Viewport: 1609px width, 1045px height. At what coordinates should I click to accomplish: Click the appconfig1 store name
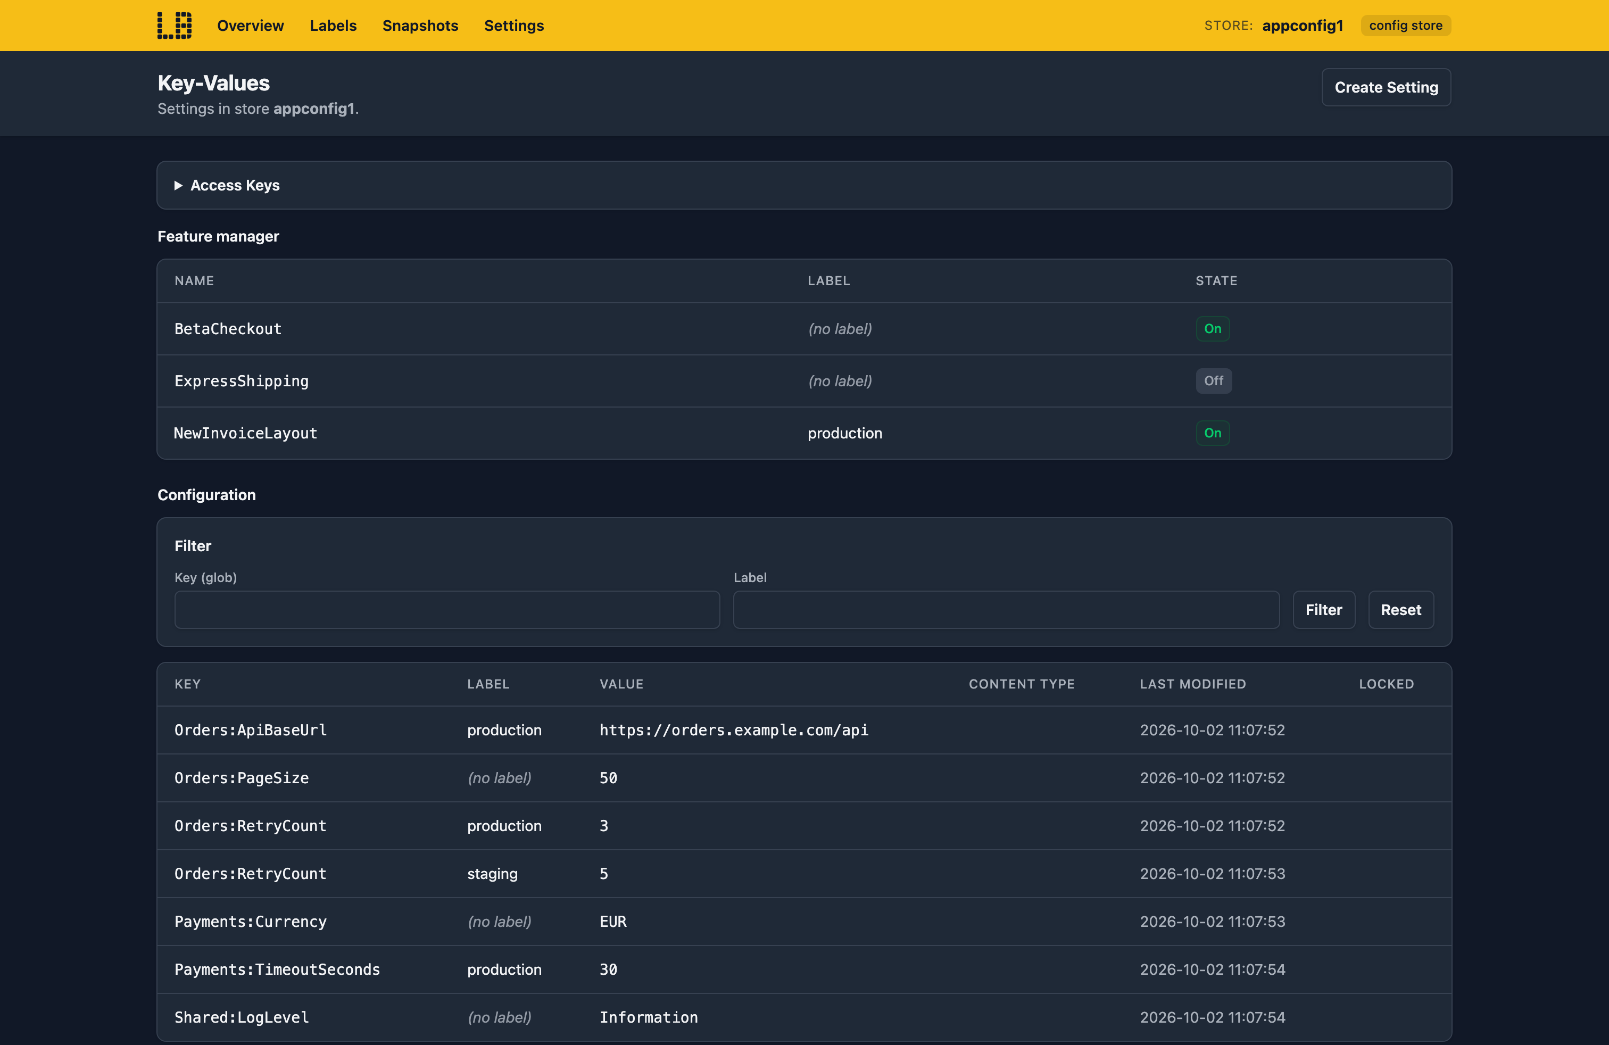1302,26
